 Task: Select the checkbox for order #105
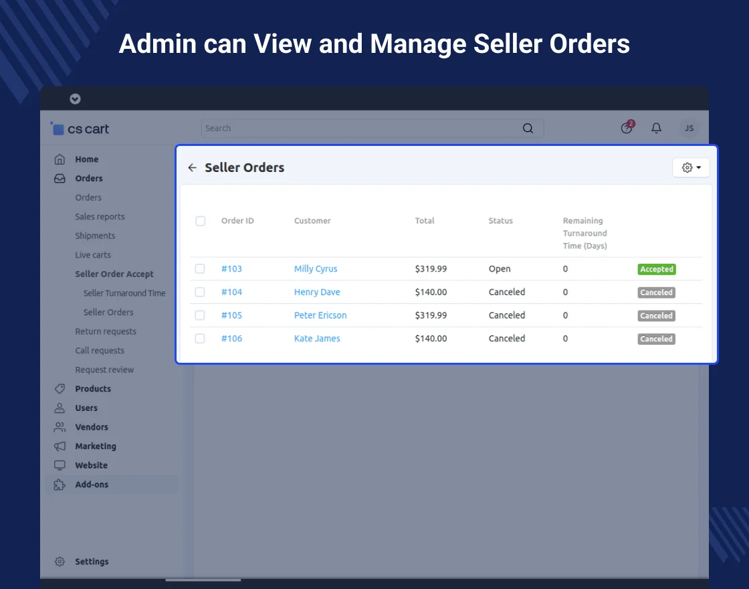200,315
